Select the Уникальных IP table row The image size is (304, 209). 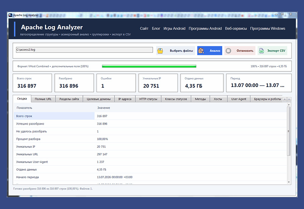(150, 147)
